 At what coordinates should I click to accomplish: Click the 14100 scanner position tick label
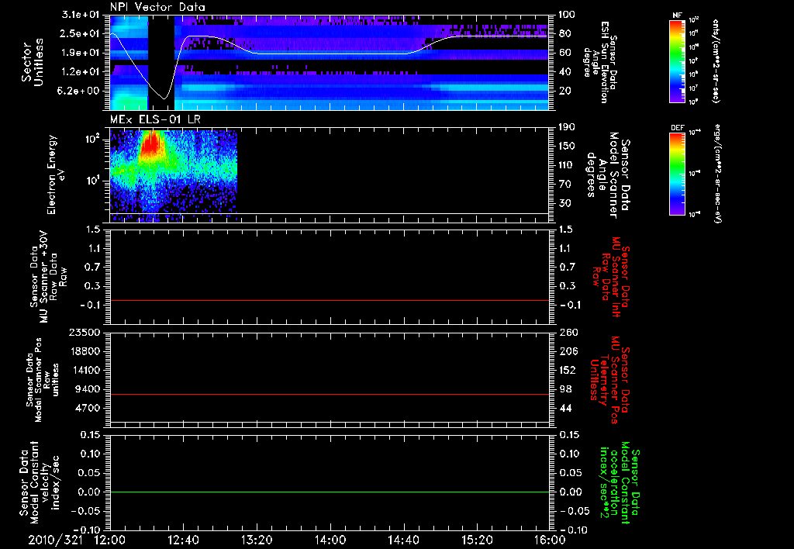tap(85, 370)
